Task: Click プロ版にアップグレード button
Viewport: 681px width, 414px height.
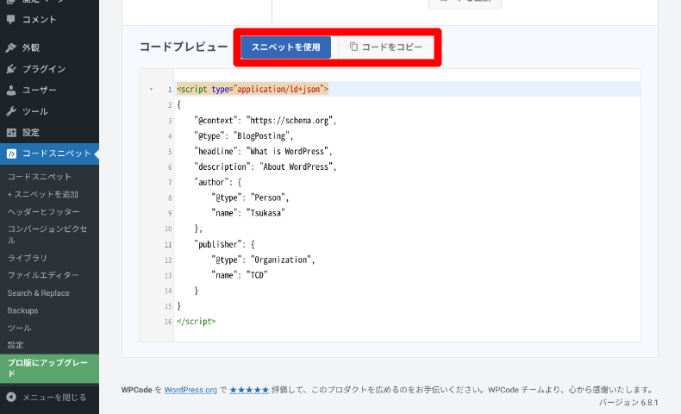Action: point(49,368)
